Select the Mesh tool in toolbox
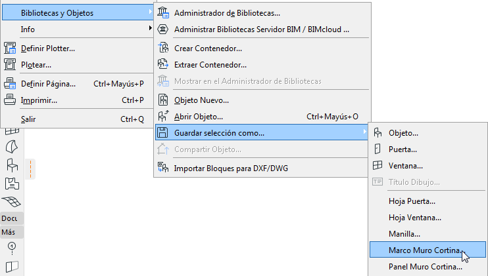Image resolution: width=488 pixels, height=276 pixels. 12,201
